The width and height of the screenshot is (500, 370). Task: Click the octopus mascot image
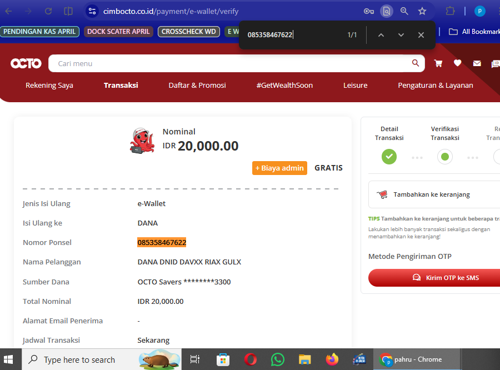(142, 141)
